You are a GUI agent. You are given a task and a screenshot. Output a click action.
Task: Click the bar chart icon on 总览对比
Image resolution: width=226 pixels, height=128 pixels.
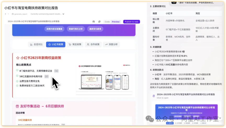coord(31,44)
